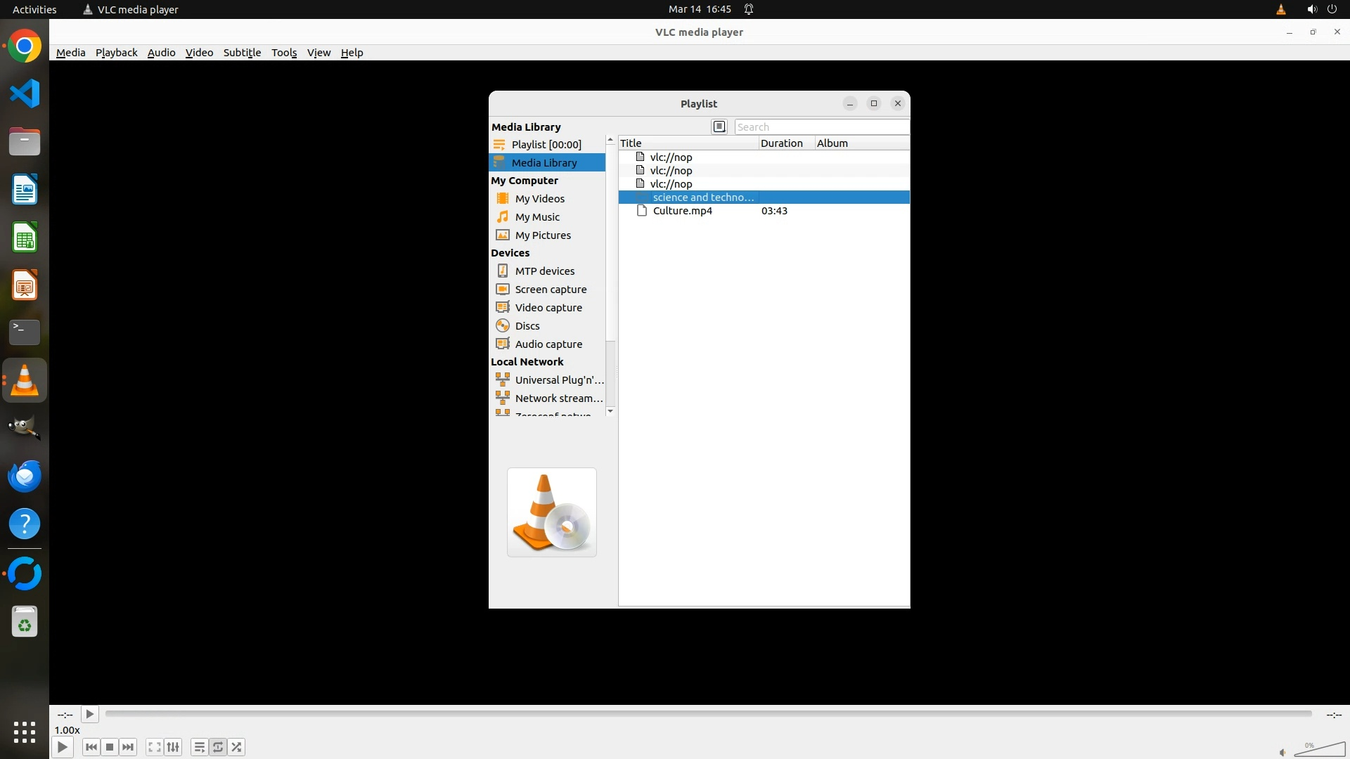Click the stop playback button
Viewport: 1350px width, 759px height.
[110, 747]
